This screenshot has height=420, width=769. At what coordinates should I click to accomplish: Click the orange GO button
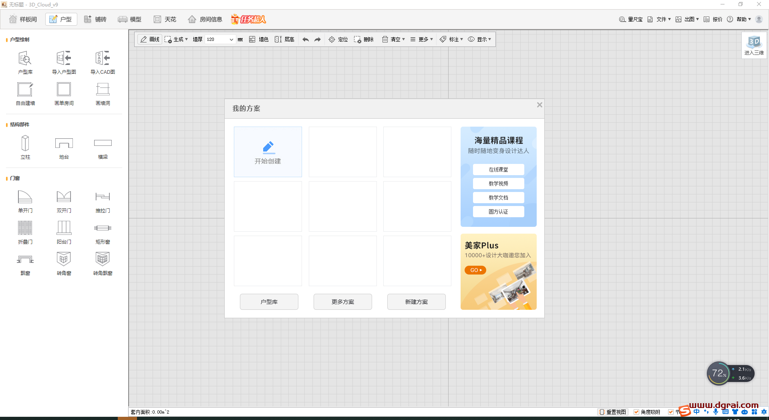(x=475, y=270)
